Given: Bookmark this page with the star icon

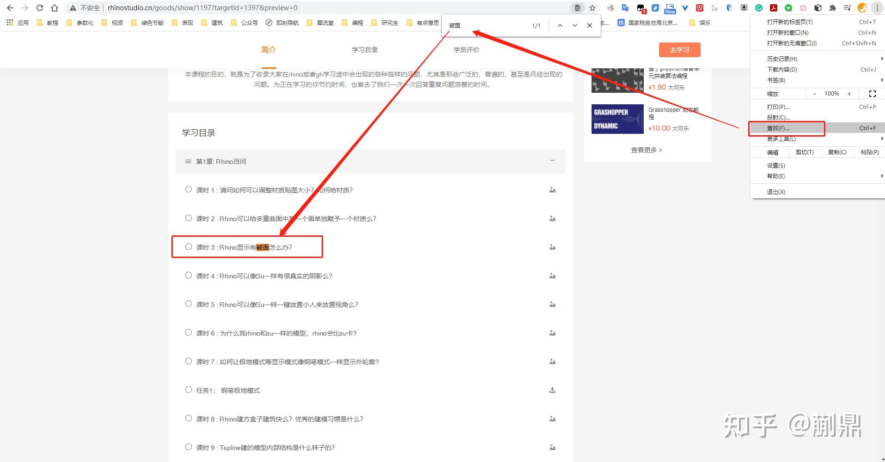Looking at the screenshot, I should pyautogui.click(x=592, y=8).
